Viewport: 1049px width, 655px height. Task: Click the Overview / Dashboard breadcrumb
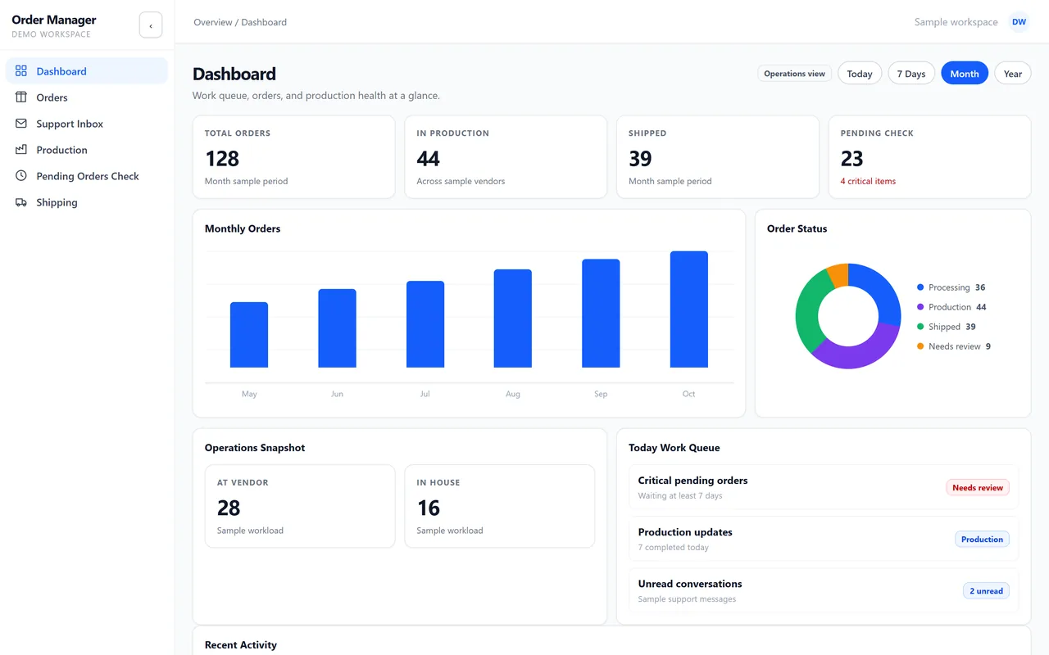tap(240, 22)
